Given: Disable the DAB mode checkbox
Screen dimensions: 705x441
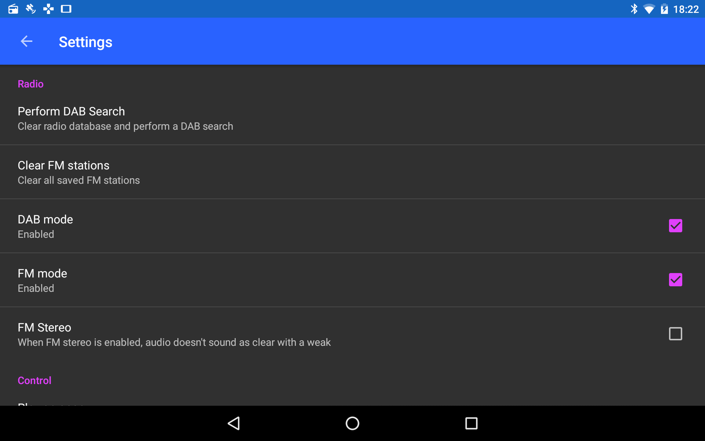Looking at the screenshot, I should click(675, 226).
